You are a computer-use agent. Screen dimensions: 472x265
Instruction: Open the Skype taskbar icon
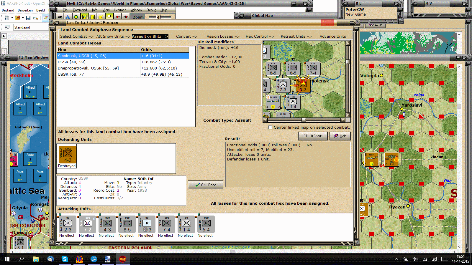coord(65,259)
